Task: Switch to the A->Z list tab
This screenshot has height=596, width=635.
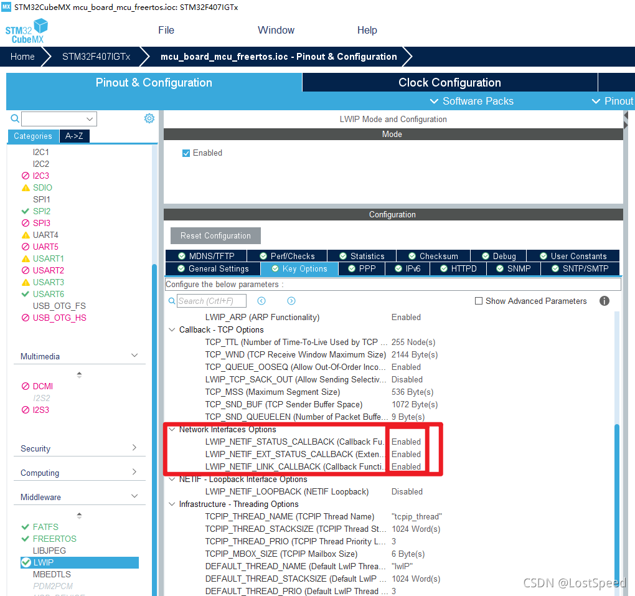Action: [x=74, y=136]
